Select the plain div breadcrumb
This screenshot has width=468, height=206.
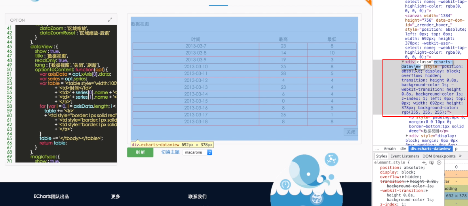[x=403, y=148]
